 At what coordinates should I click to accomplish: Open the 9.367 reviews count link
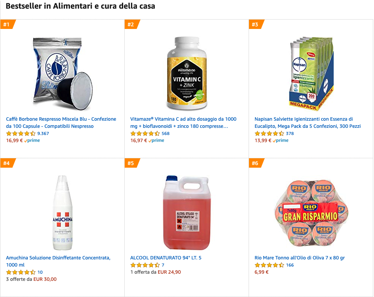coord(43,133)
